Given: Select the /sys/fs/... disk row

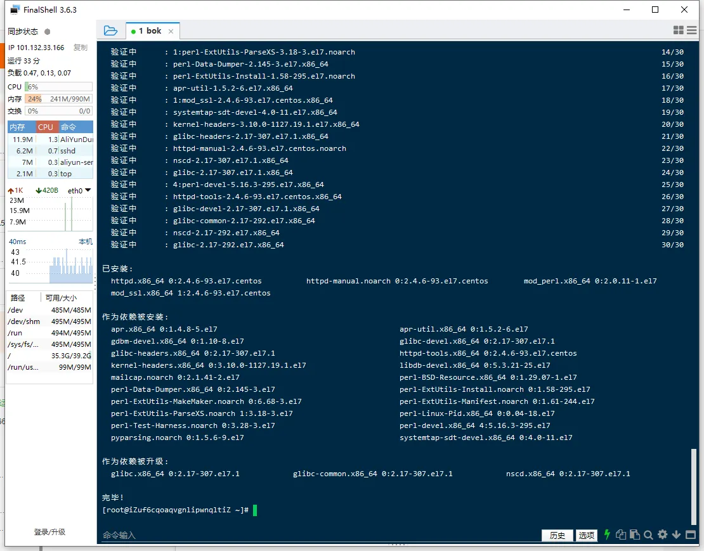Looking at the screenshot, I should 50,344.
